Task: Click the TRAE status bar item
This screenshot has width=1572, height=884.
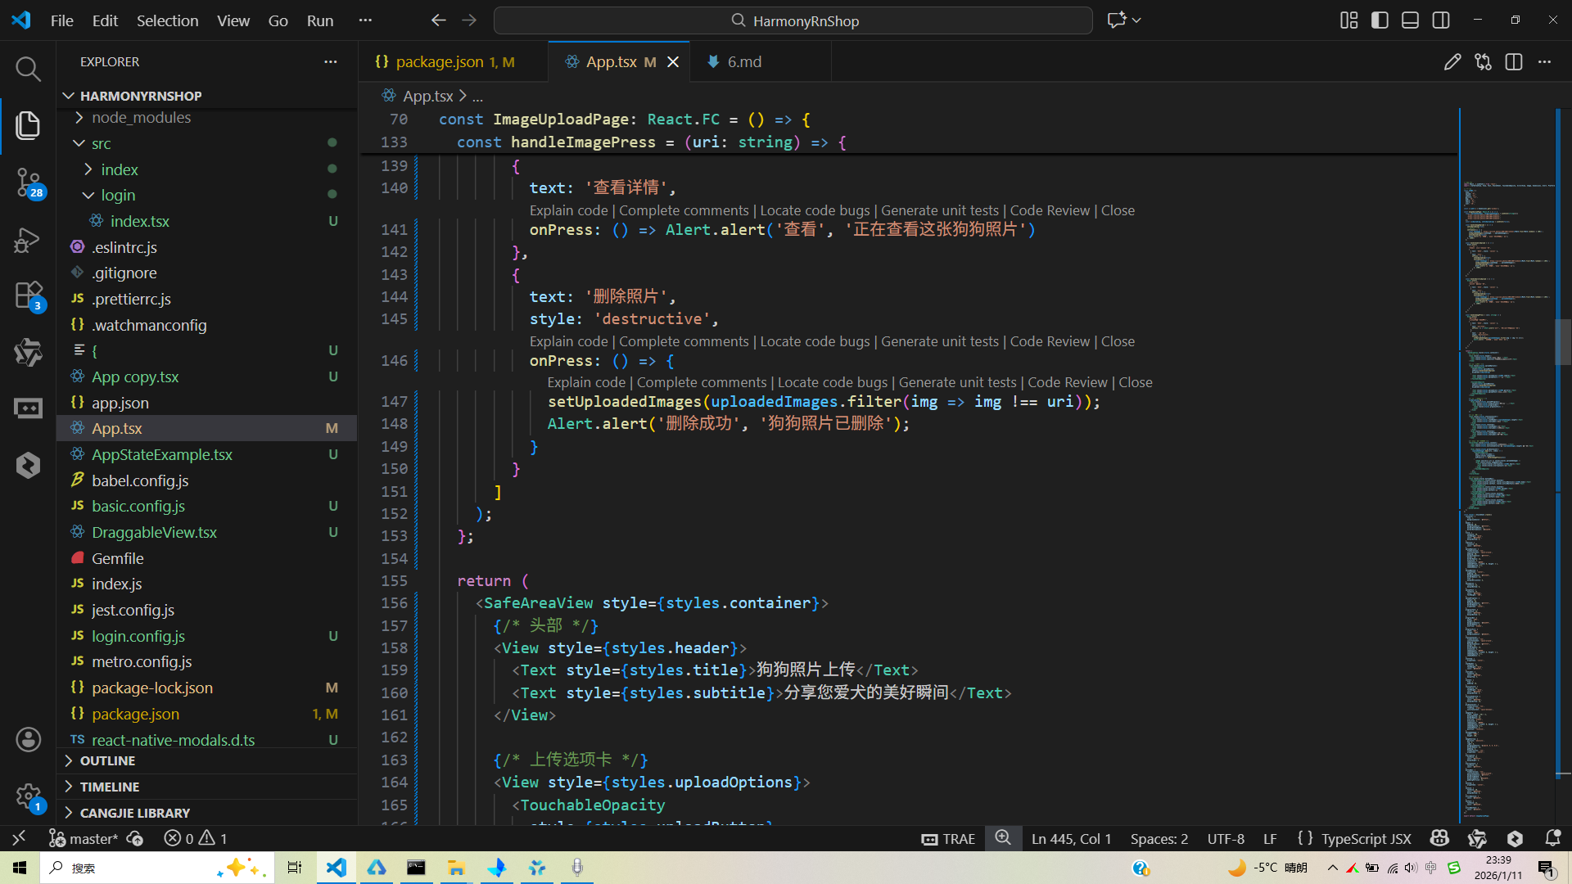Action: pyautogui.click(x=948, y=838)
